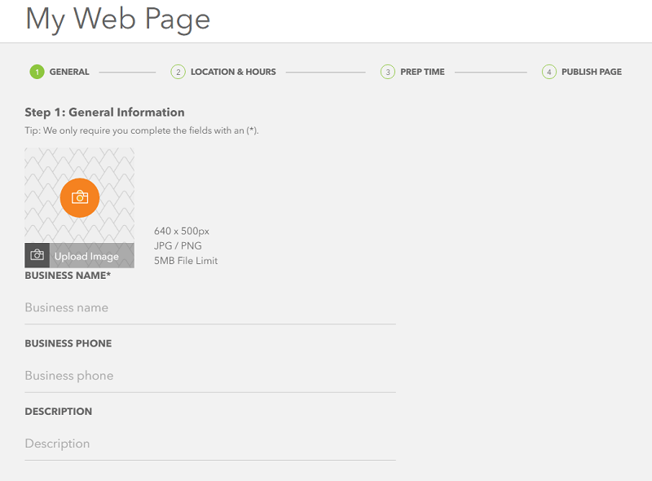Click the Step 1: General Information heading

click(x=104, y=113)
